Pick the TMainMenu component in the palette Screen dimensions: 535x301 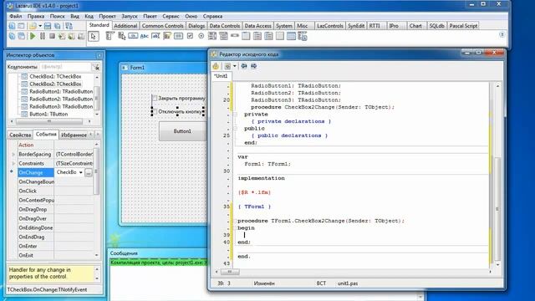click(x=110, y=36)
